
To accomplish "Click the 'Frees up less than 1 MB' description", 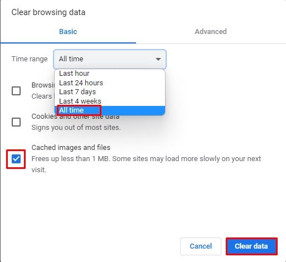I will 146,164.
